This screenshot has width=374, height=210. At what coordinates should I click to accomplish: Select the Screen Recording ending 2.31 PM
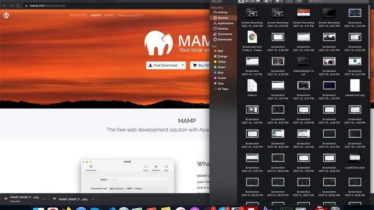click(303, 17)
